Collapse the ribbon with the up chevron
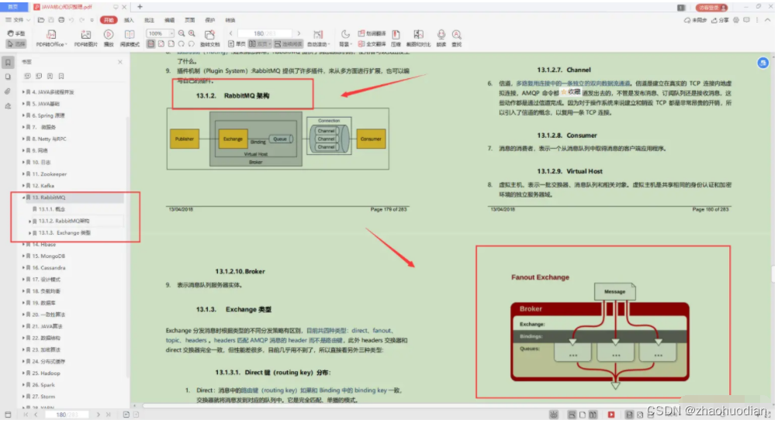This screenshot has height=423, width=778. click(768, 20)
